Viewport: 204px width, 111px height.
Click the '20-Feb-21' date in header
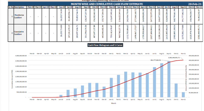[x=195, y=4]
